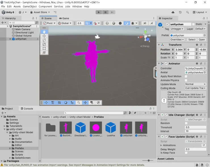The image size is (210, 167).
Task: Select the Move tool in Scene
Action: 44,36
